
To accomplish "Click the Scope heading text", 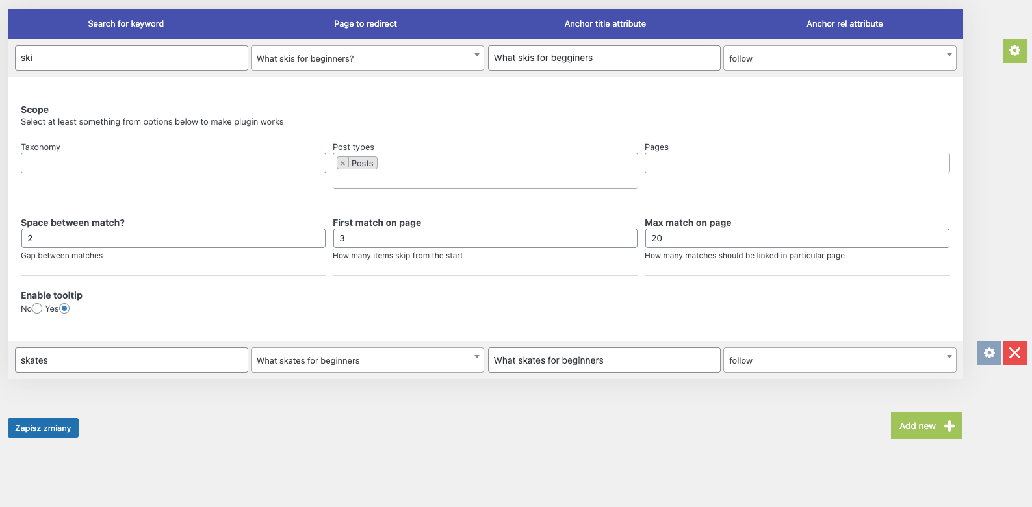I will (x=34, y=110).
